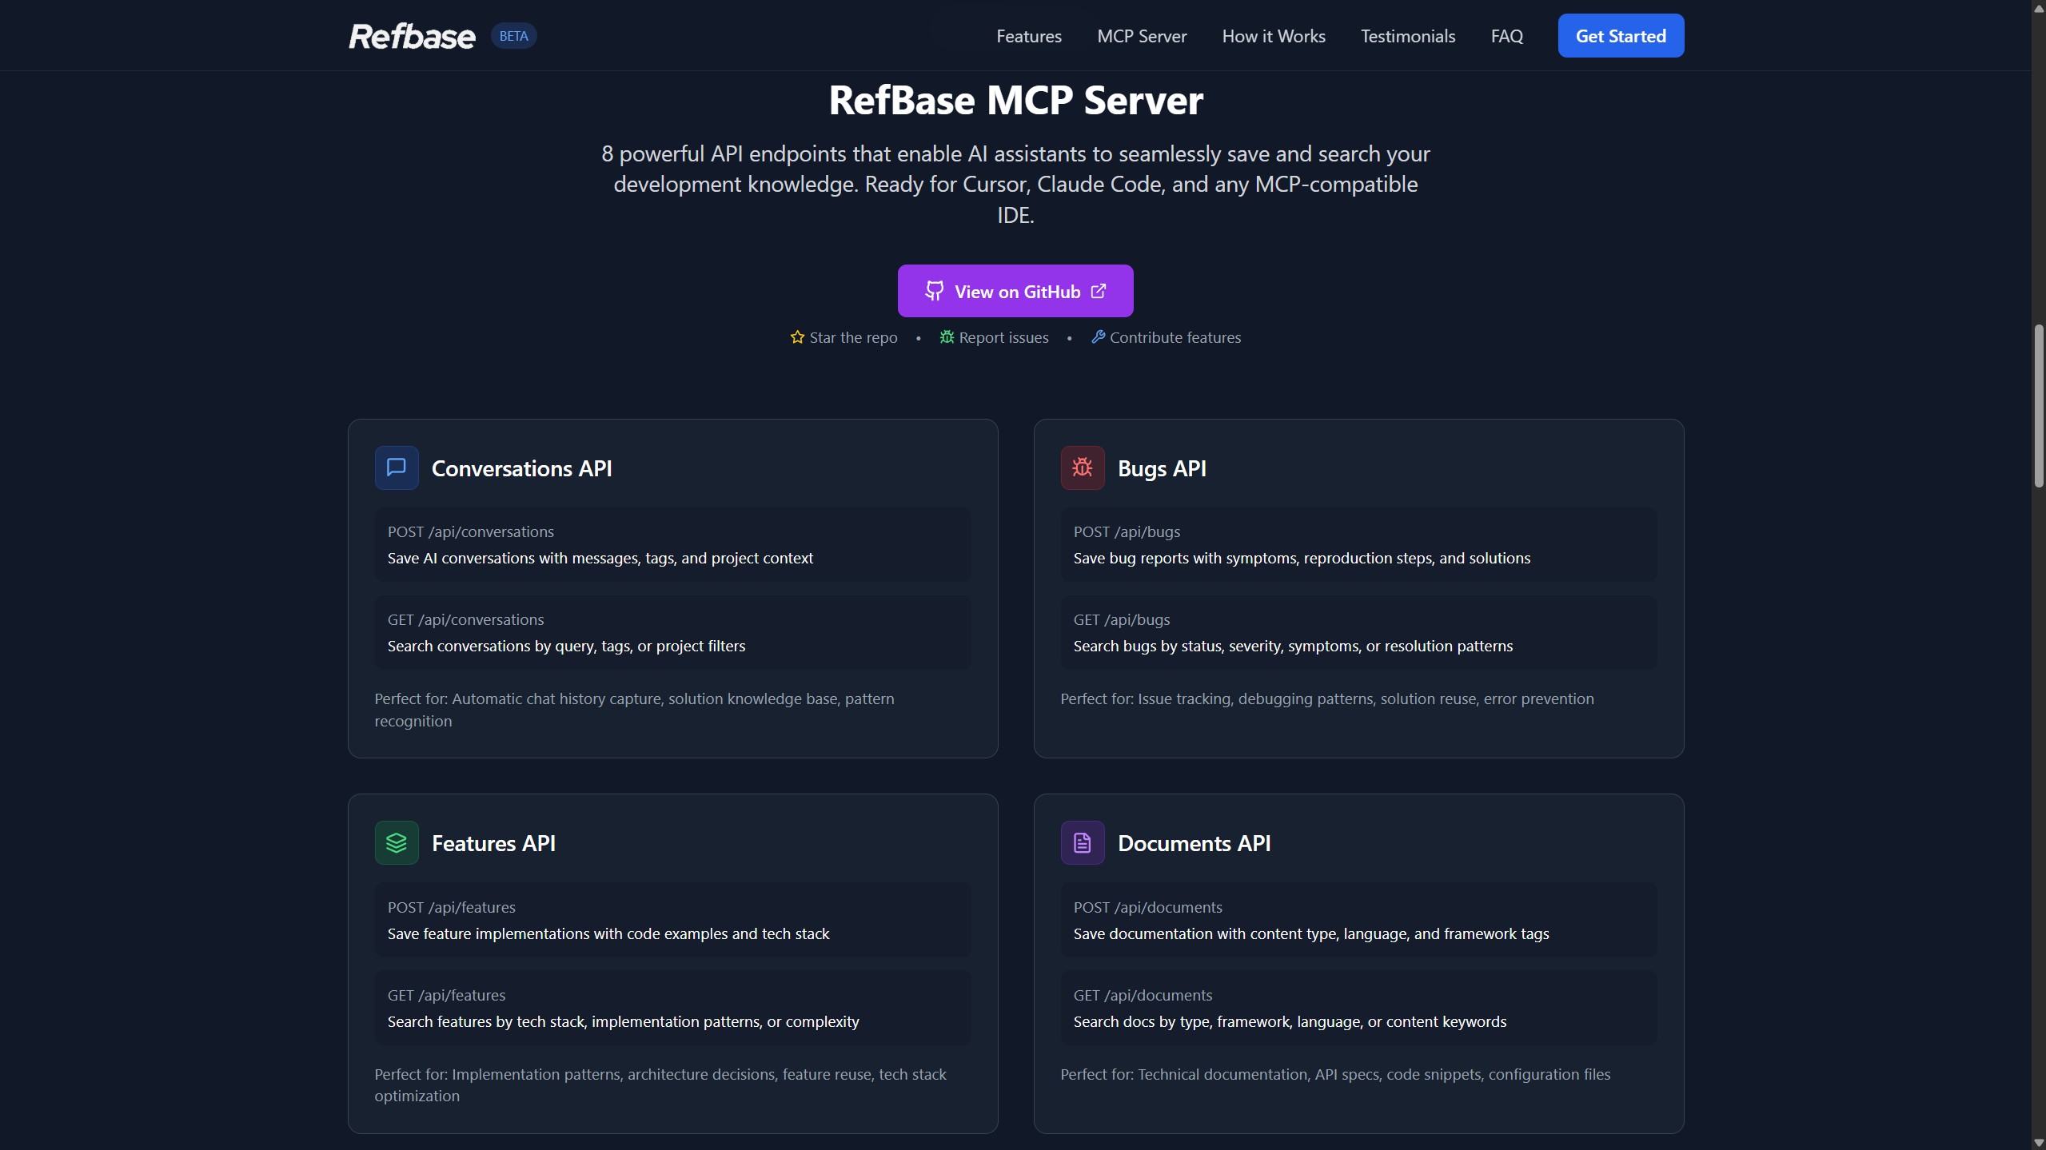Go to MCP Server in the navbar

[x=1141, y=36]
